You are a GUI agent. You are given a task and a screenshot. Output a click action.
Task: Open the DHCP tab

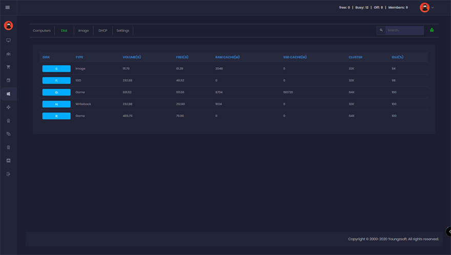102,31
